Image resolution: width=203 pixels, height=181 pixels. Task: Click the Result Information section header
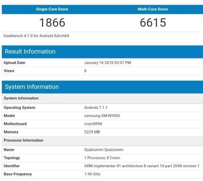[x=30, y=52]
